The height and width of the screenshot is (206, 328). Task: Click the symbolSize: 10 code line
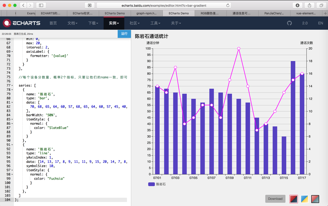[40, 166]
